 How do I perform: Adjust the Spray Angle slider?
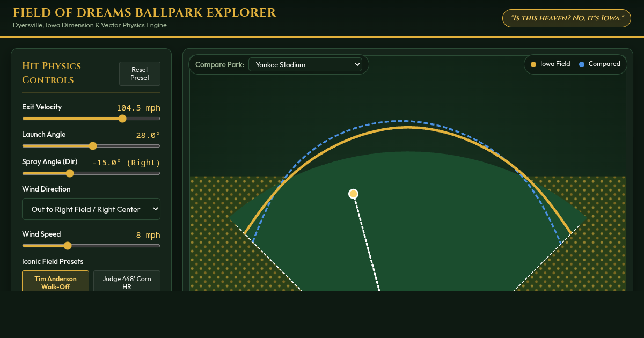tap(91, 173)
